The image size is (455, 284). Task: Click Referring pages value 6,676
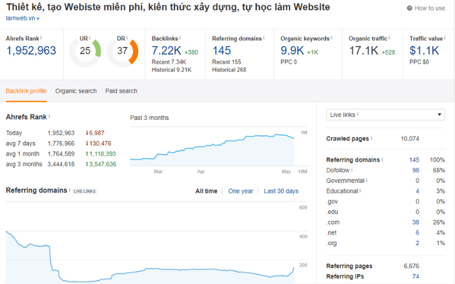tap(411, 266)
